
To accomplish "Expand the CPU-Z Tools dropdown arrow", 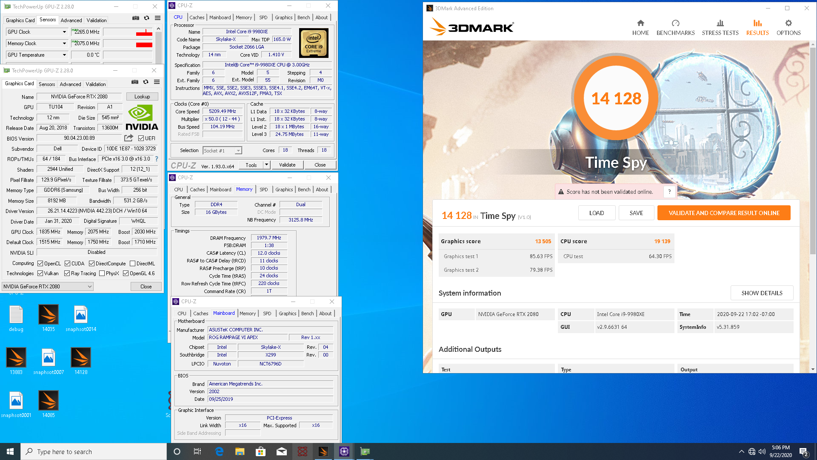I will point(267,165).
